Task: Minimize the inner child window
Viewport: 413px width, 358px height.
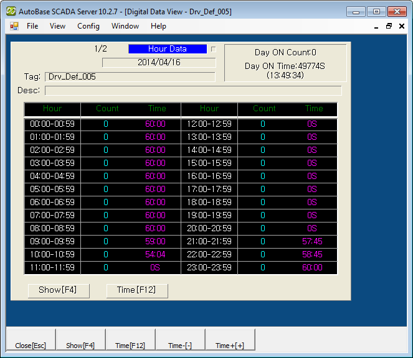Action: pyautogui.click(x=376, y=26)
